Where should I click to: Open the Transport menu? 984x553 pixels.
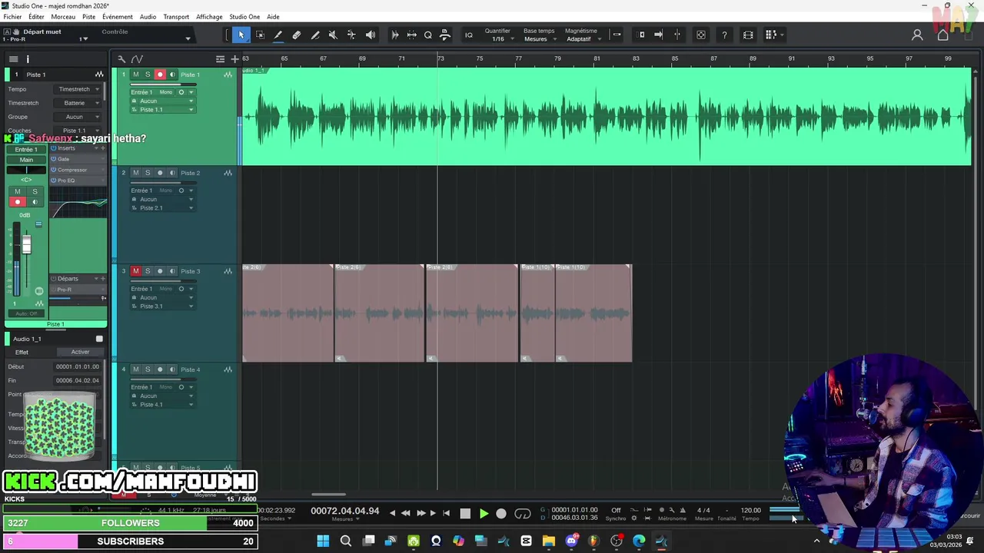tap(176, 17)
